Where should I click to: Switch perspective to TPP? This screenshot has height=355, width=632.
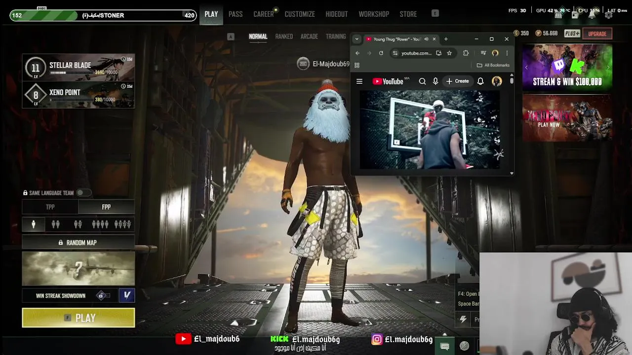click(50, 207)
